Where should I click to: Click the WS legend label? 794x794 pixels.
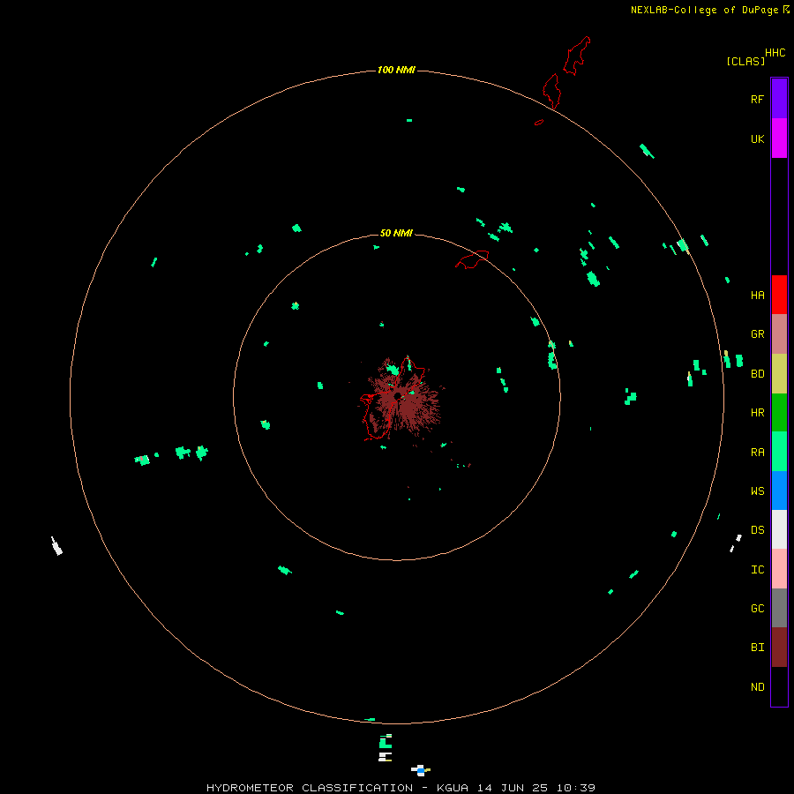(x=757, y=491)
